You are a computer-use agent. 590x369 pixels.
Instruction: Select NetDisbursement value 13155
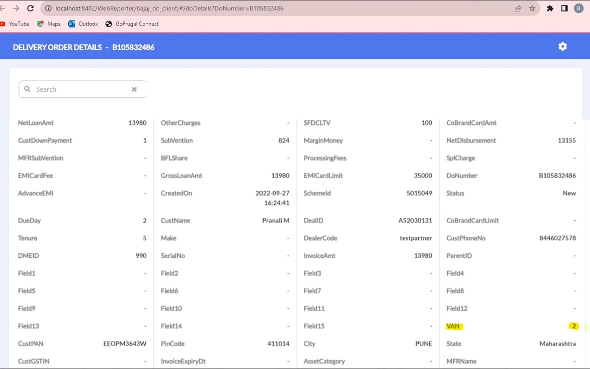[x=567, y=141]
